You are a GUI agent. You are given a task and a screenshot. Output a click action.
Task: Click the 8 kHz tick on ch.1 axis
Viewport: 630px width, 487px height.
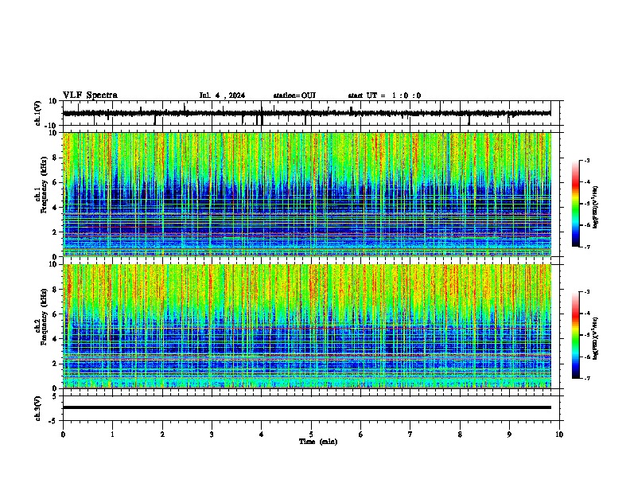[x=55, y=158]
